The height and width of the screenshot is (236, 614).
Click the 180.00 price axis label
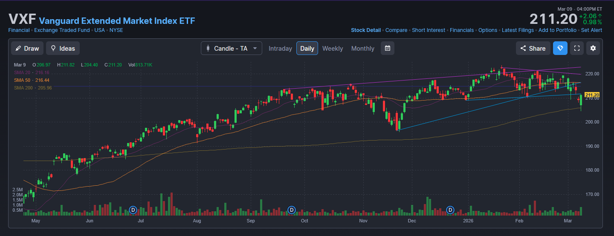point(593,170)
